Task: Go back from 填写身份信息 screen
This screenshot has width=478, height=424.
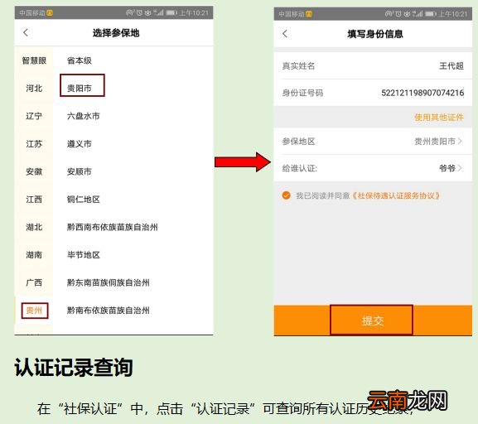Action: click(285, 33)
